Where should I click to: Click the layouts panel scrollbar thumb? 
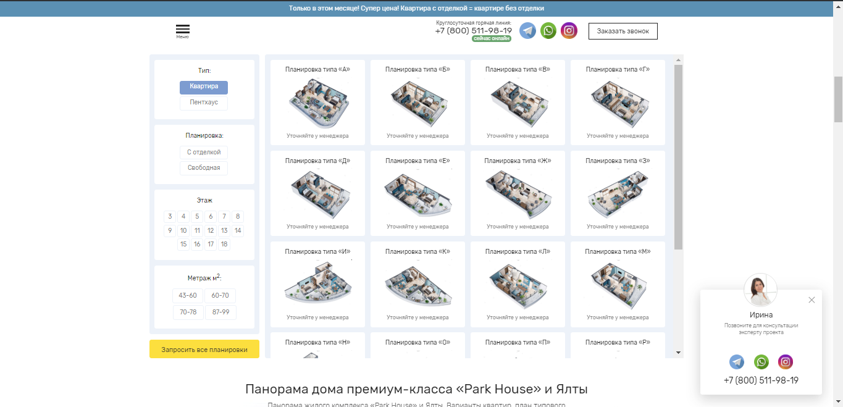tap(678, 157)
